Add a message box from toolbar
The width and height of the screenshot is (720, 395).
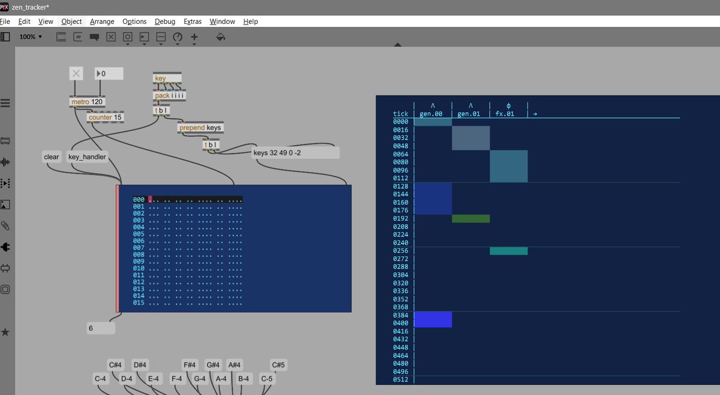point(78,37)
